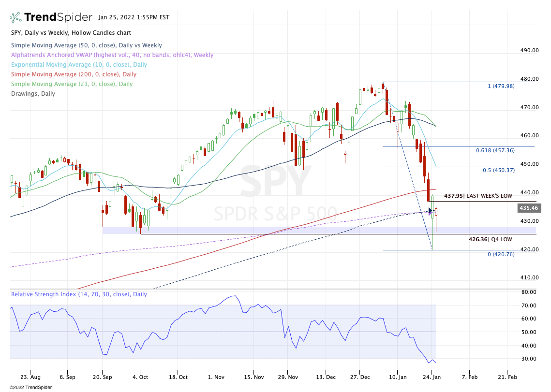Click the current price tag 435.46
Viewport: 551px width, 392px height.
[x=529, y=208]
